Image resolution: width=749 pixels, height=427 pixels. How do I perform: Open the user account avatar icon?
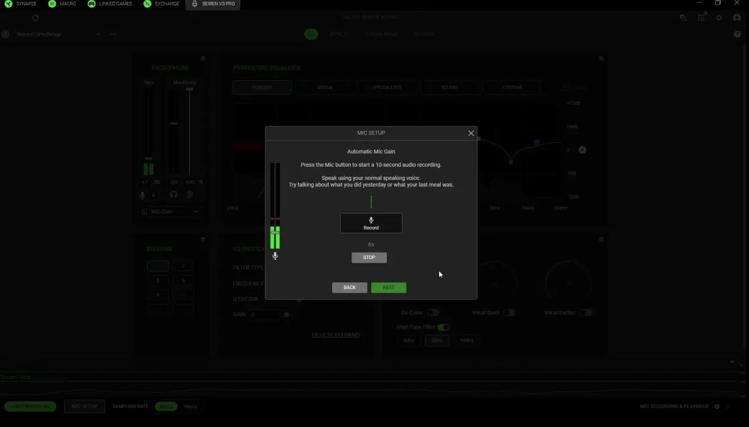tap(737, 18)
